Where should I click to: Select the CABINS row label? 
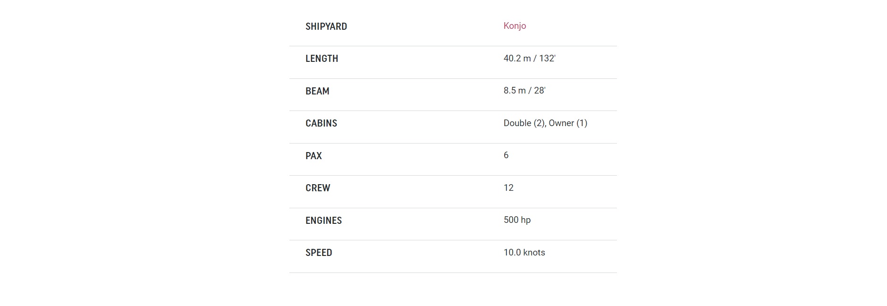[x=321, y=123]
